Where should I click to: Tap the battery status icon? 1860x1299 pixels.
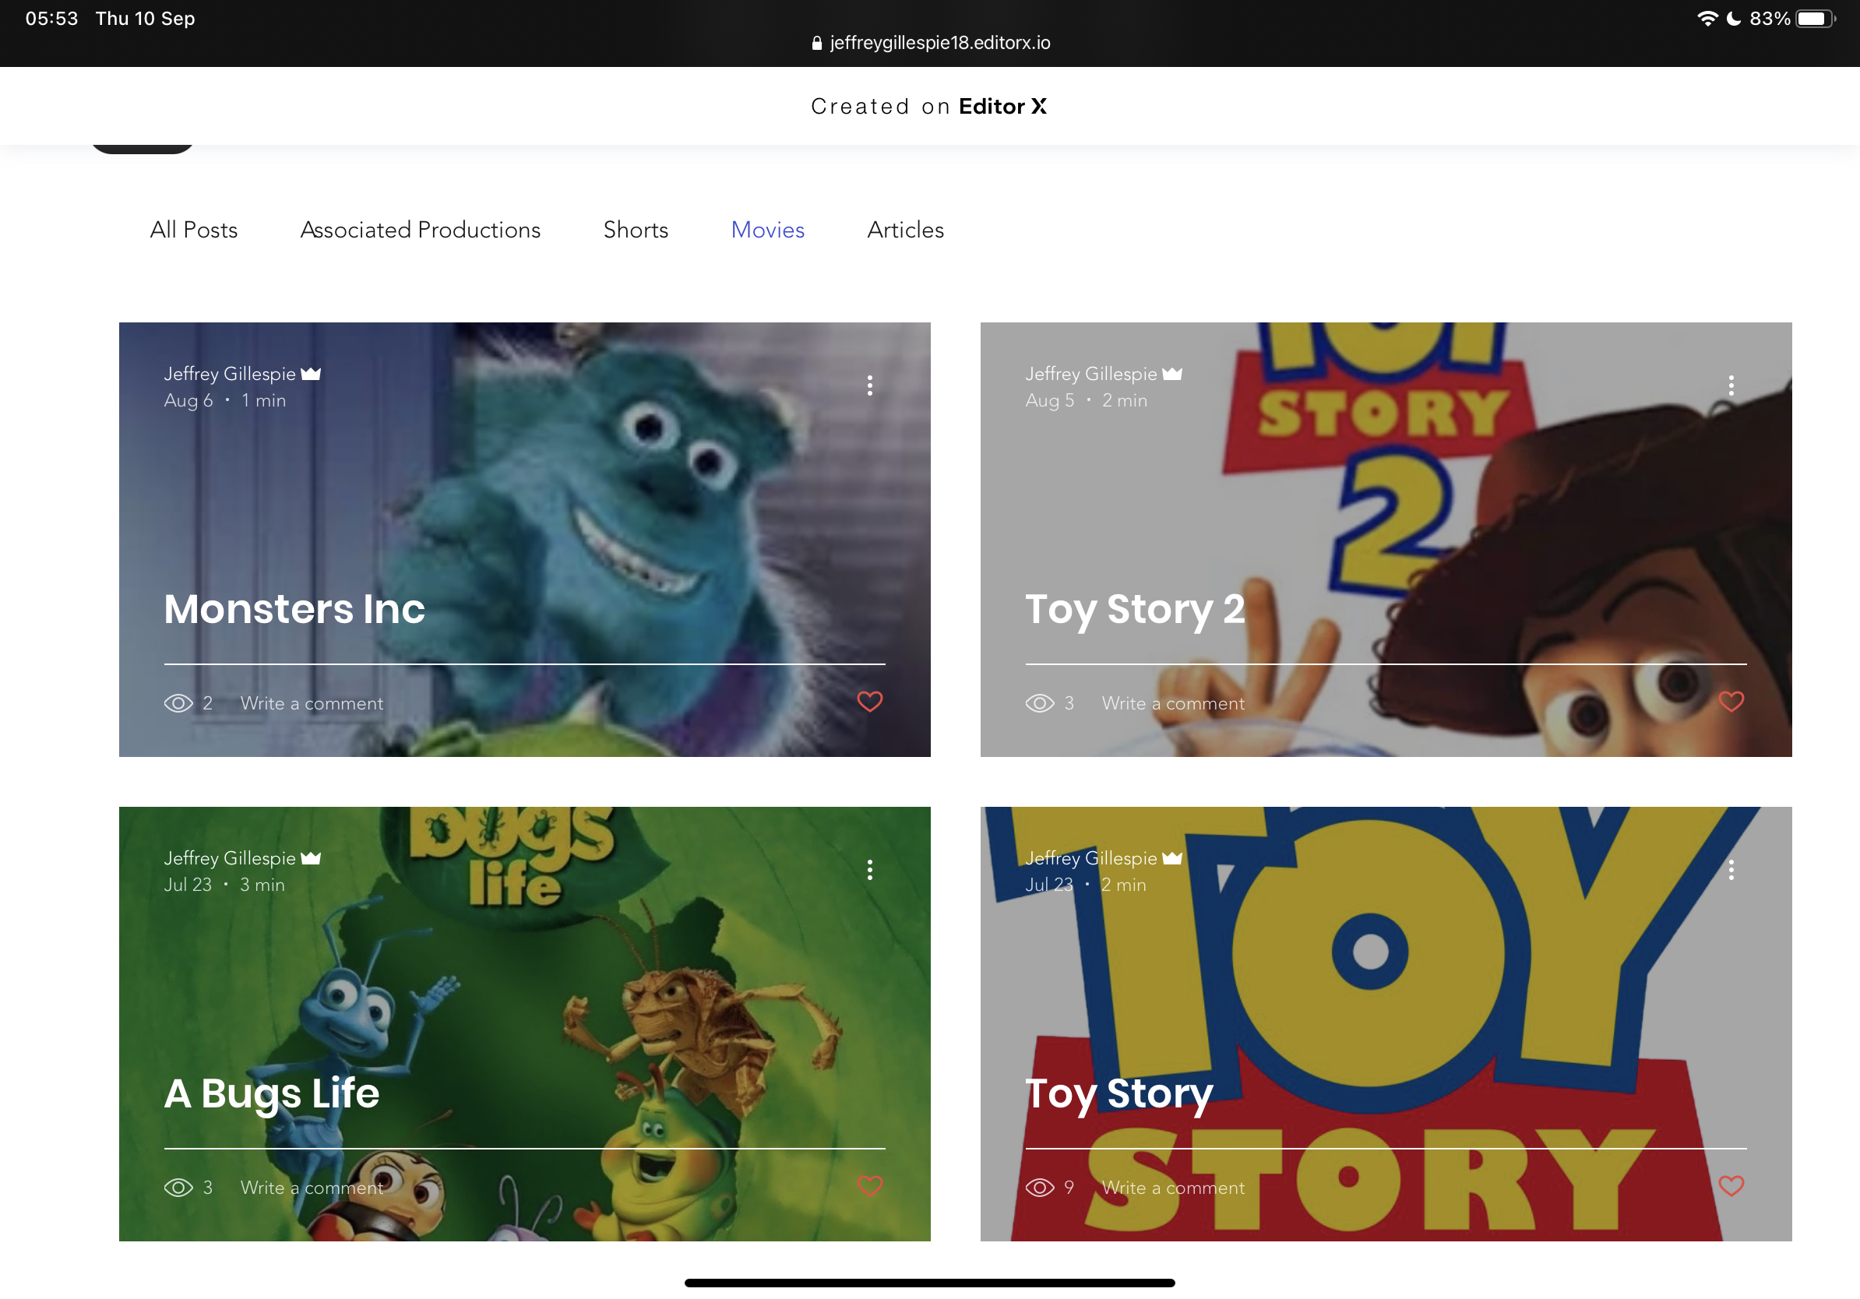coord(1816,19)
